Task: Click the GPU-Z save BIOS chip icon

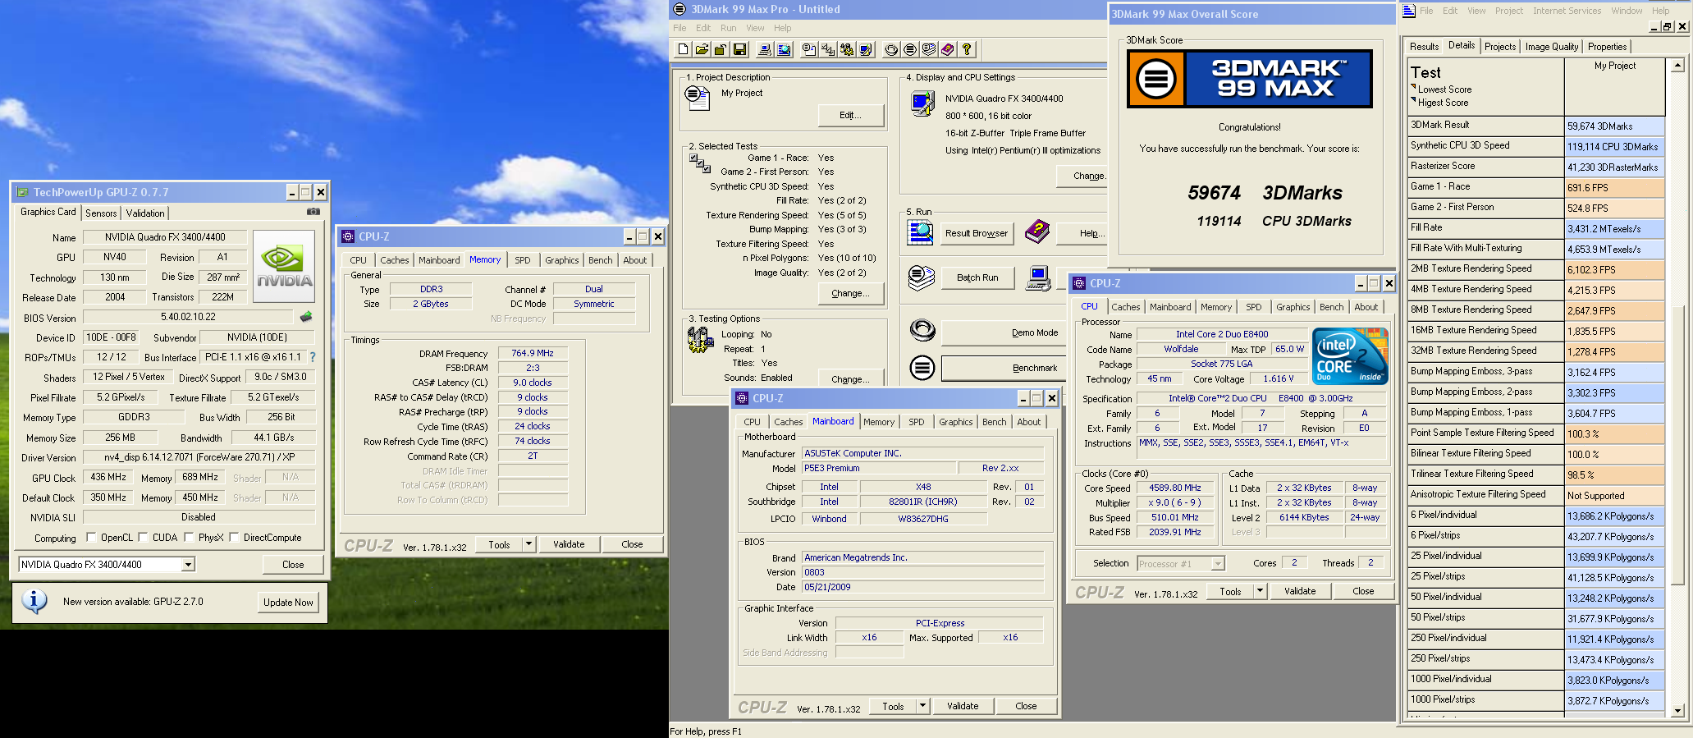Action: coord(306,316)
